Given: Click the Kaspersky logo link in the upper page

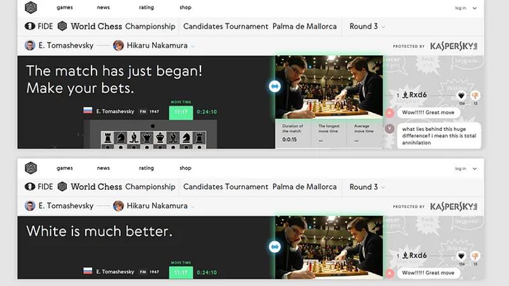Looking at the screenshot, I should [454, 46].
